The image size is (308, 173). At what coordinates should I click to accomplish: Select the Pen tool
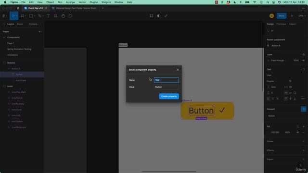pyautogui.click(x=39, y=16)
